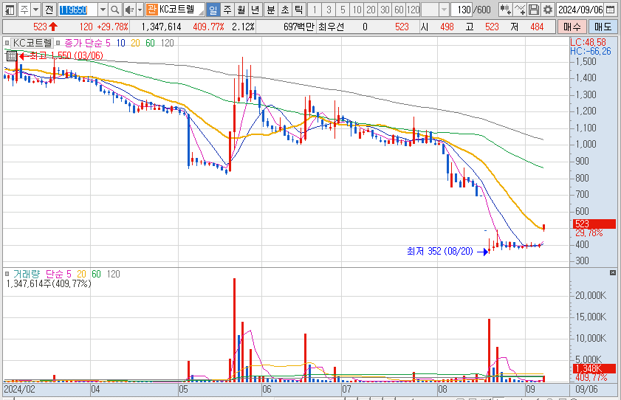Close the volume panel with X
This screenshot has height=400, width=621.
pos(613,272)
